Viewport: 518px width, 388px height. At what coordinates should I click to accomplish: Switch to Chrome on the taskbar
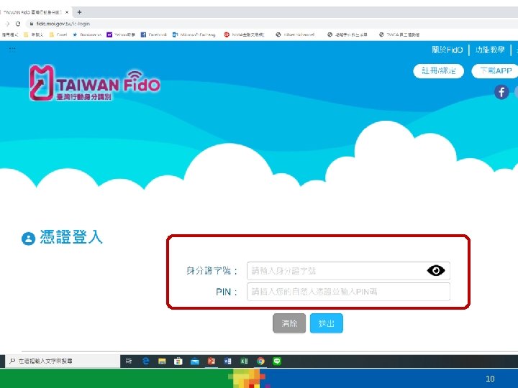(x=260, y=361)
